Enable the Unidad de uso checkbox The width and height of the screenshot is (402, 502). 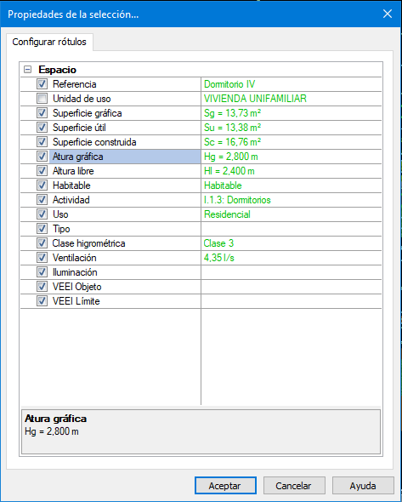coord(42,99)
